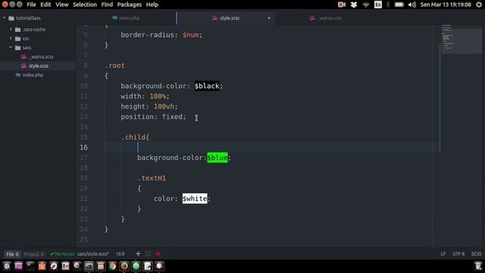This screenshot has height=273, width=485.
Task: Open the system gear menu
Action: (479, 5)
